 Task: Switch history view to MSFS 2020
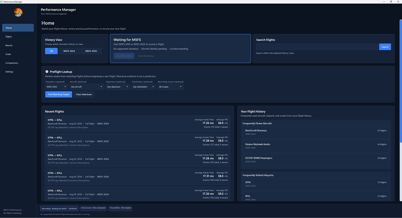(x=91, y=51)
